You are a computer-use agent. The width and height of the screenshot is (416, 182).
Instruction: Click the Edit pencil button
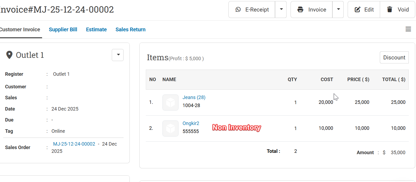point(364,10)
